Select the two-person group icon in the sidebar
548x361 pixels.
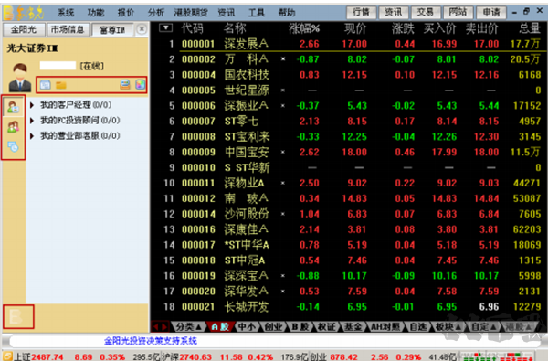(x=14, y=127)
